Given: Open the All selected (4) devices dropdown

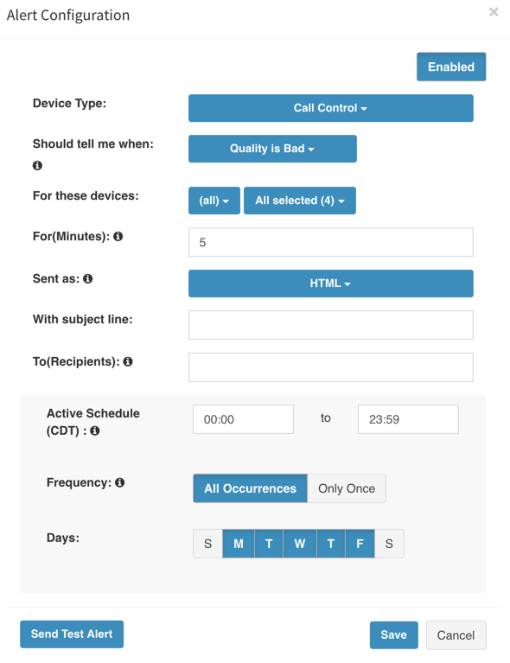Looking at the screenshot, I should tap(300, 201).
